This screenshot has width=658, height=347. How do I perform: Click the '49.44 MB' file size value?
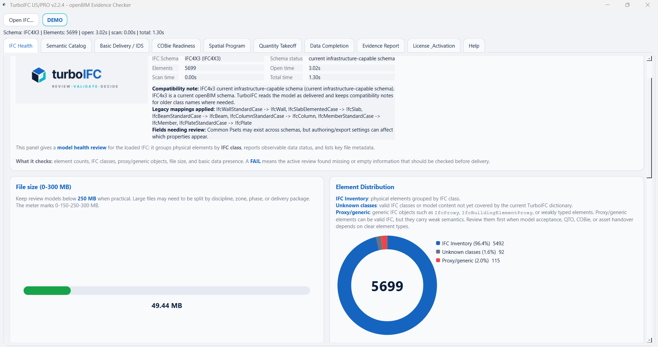point(167,306)
